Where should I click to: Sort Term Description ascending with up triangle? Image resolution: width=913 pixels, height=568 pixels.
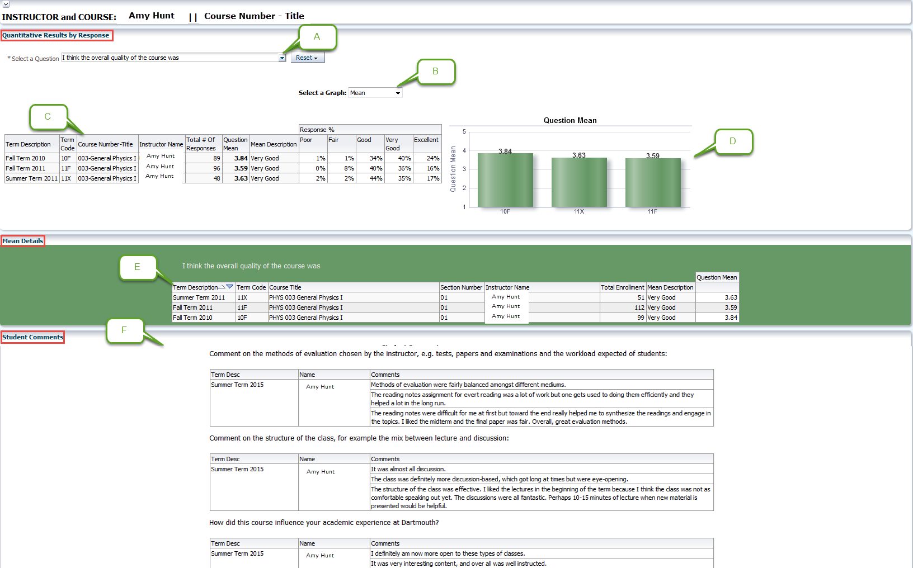pos(222,287)
